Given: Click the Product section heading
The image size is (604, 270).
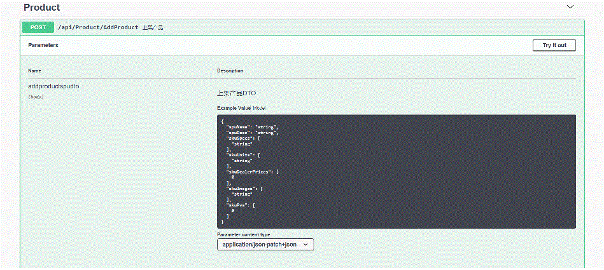Looking at the screenshot, I should [x=42, y=8].
